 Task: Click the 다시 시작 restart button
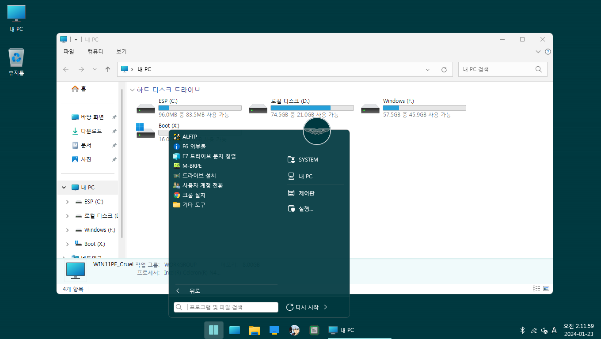click(303, 307)
